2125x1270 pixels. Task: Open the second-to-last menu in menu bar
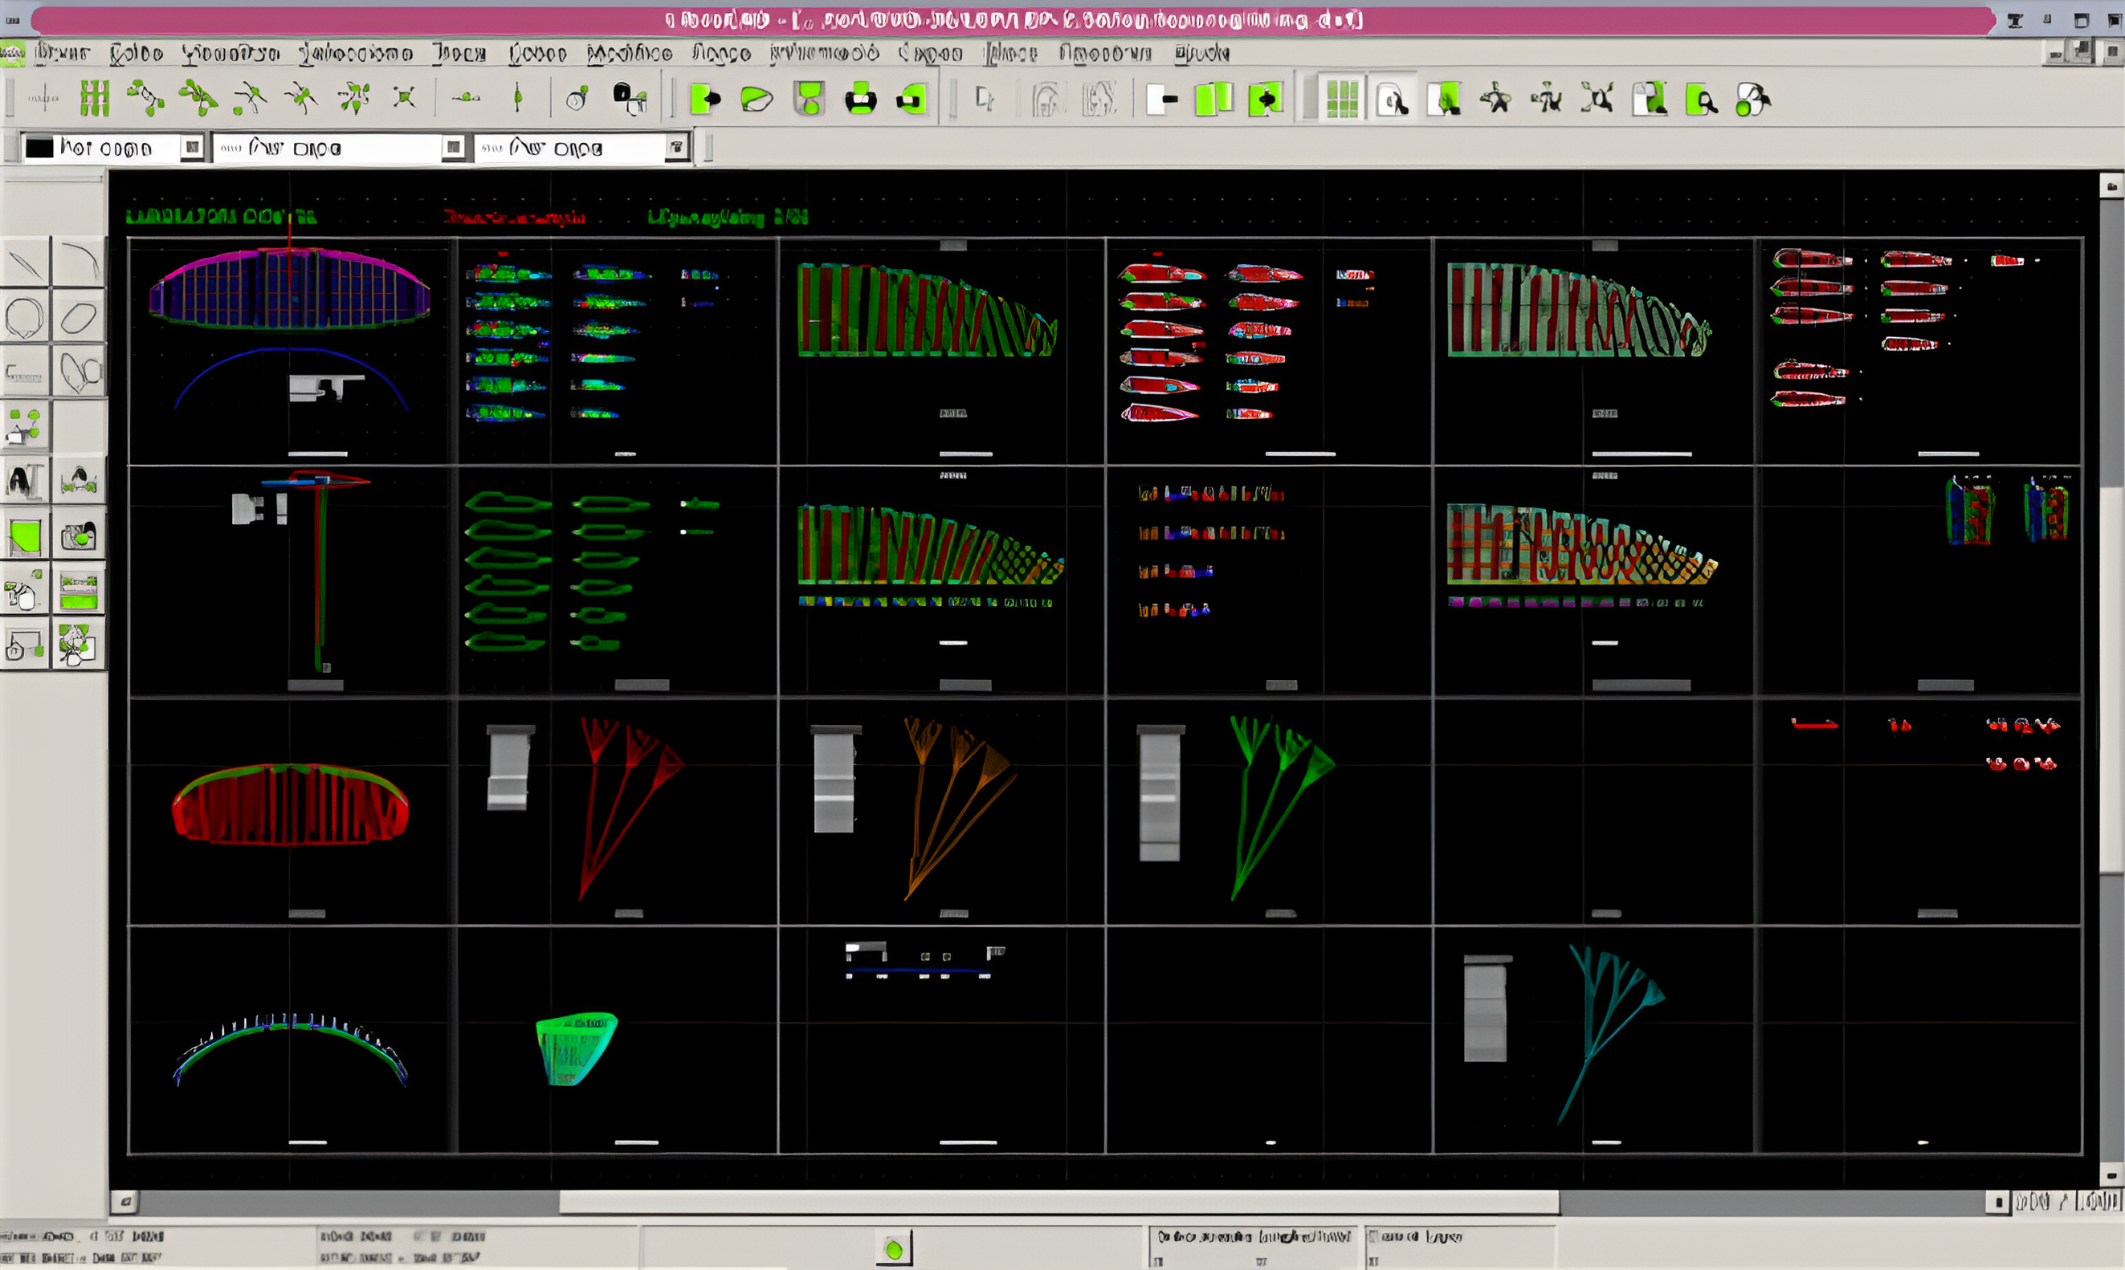click(1104, 53)
